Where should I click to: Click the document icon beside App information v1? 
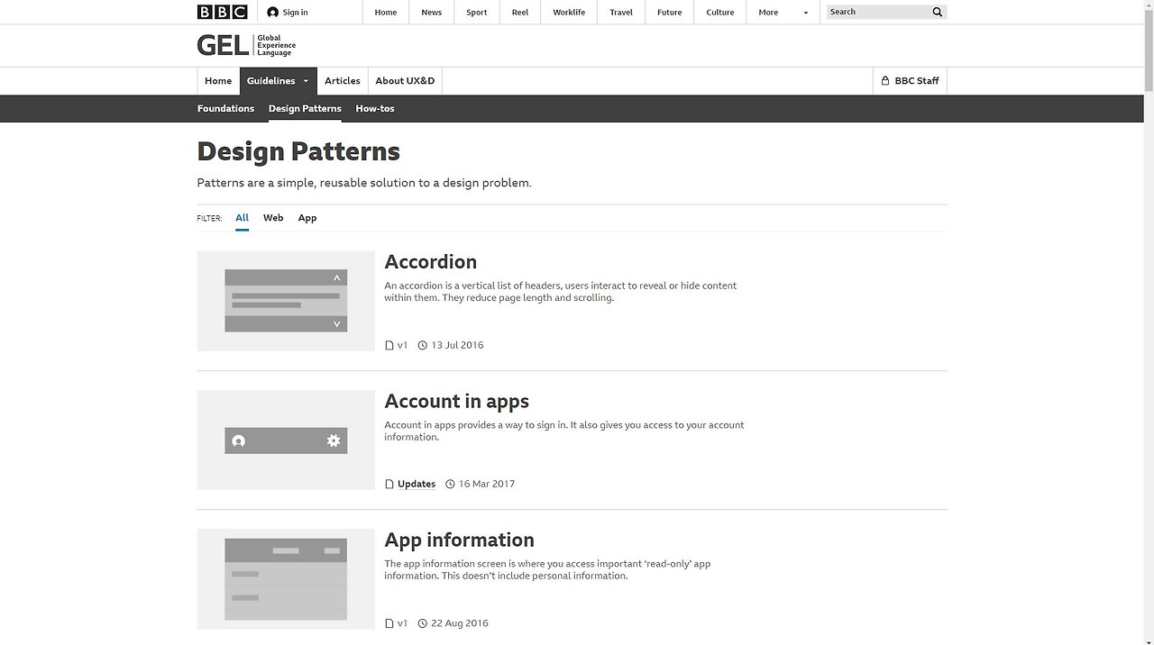pos(389,623)
